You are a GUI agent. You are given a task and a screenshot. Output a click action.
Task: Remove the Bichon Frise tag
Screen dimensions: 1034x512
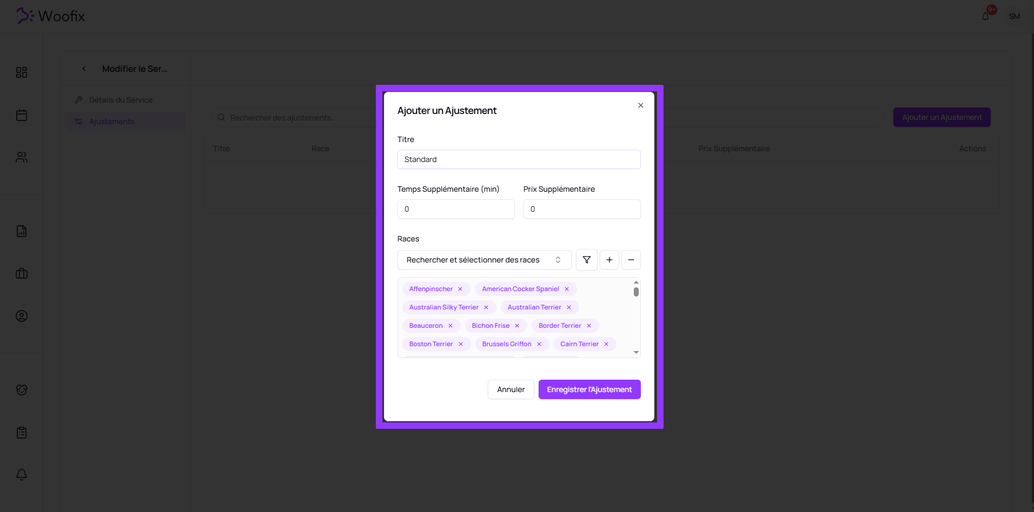(x=517, y=326)
